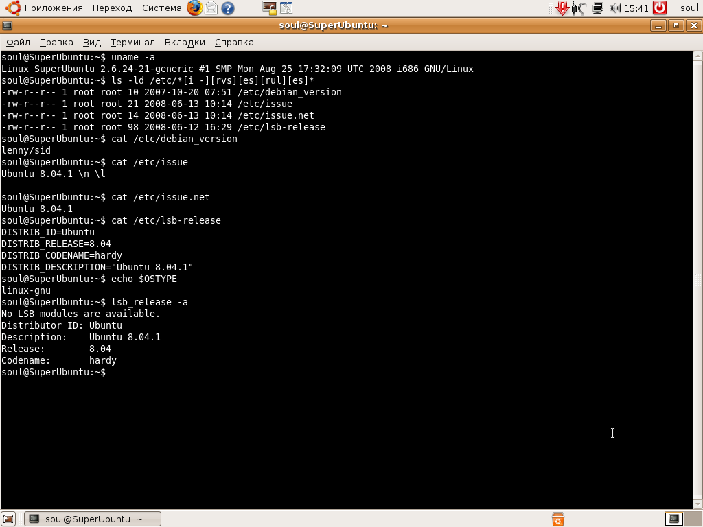Click the 'DISTRIB_CODENAME=hardy' line
Screen dimensions: 703x527
[61, 255]
